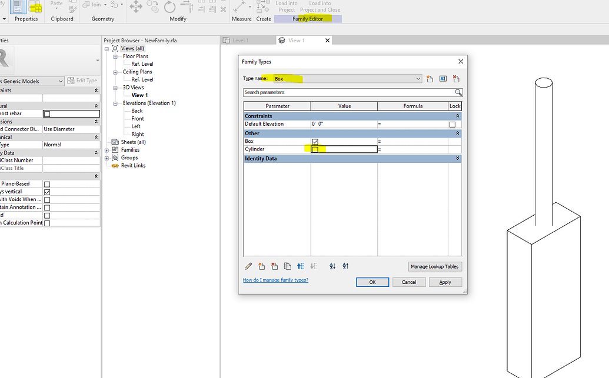The image size is (609, 378).
Task: Select the Rotate tool in Modify panel
Action: pos(169,6)
